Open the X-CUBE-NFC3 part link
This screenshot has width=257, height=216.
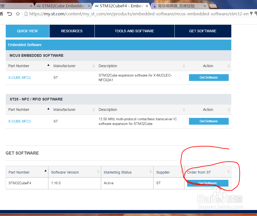point(19,121)
